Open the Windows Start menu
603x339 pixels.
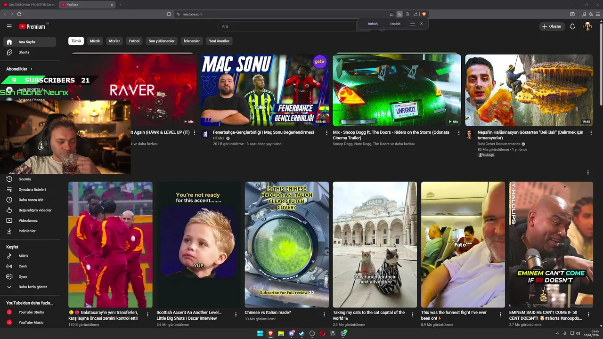click(x=260, y=333)
